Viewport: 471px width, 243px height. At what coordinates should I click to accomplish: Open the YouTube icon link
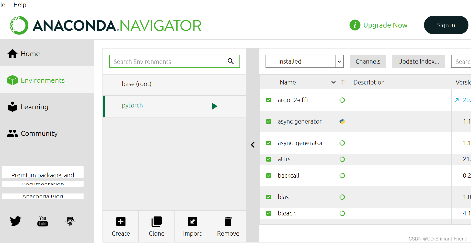coord(43,221)
